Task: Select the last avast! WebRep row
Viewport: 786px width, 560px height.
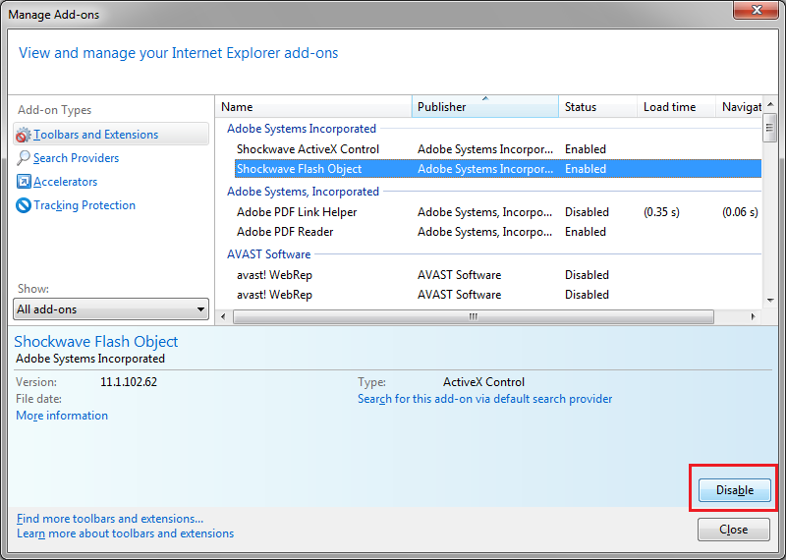Action: [498, 295]
